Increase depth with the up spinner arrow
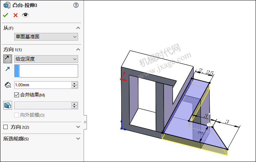Image resolution: width=256 pixels, height=162 pixels. 74,83
